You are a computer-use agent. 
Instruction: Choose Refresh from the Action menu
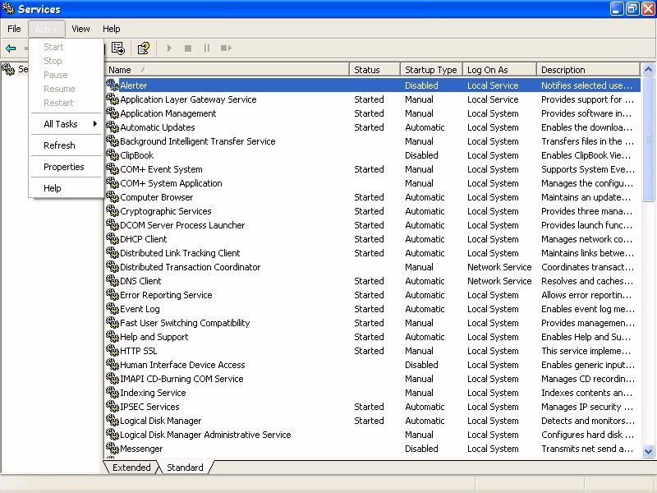67,145
